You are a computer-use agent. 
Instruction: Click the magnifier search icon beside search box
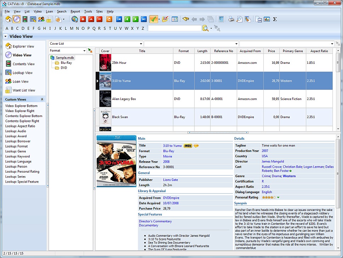(206, 28)
